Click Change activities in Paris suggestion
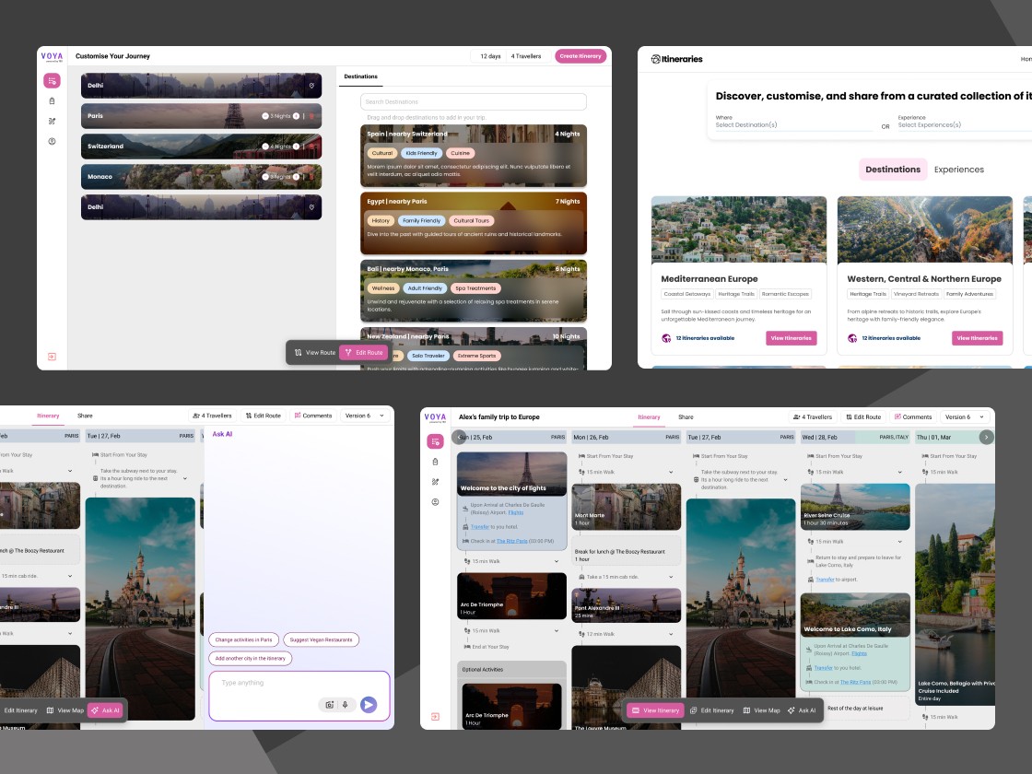This screenshot has width=1032, height=774. tap(243, 639)
